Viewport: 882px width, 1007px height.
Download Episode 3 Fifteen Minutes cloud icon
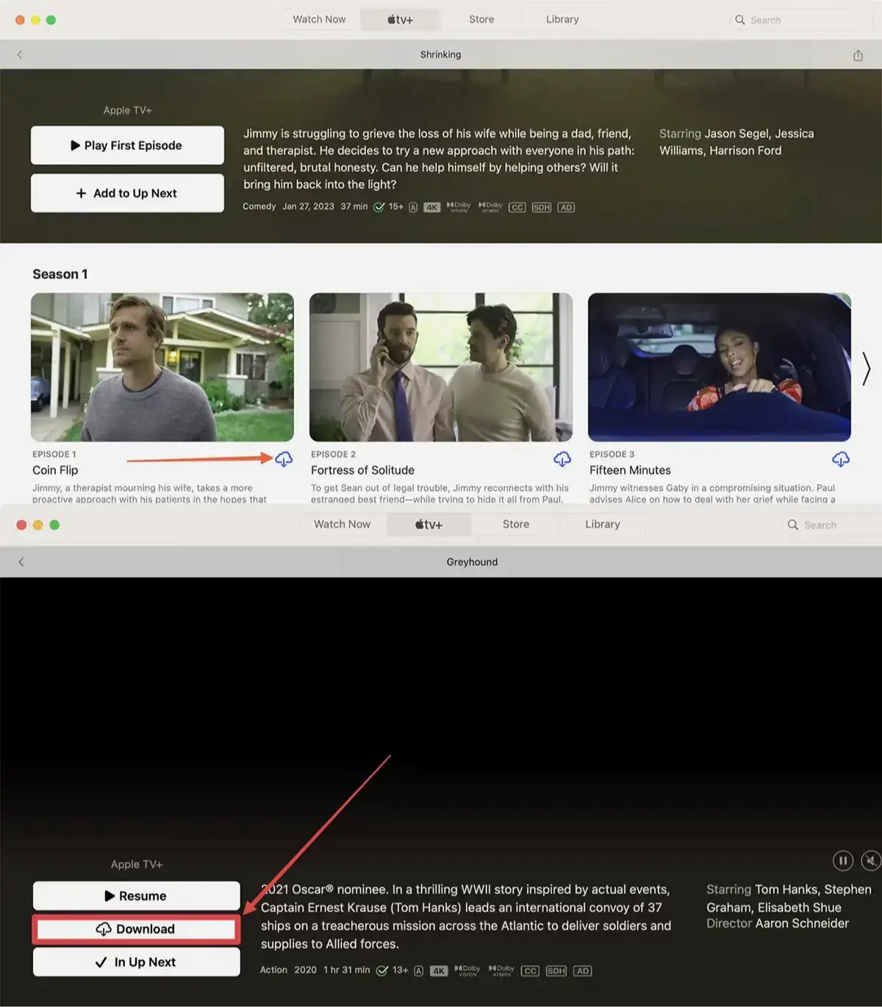[841, 459]
